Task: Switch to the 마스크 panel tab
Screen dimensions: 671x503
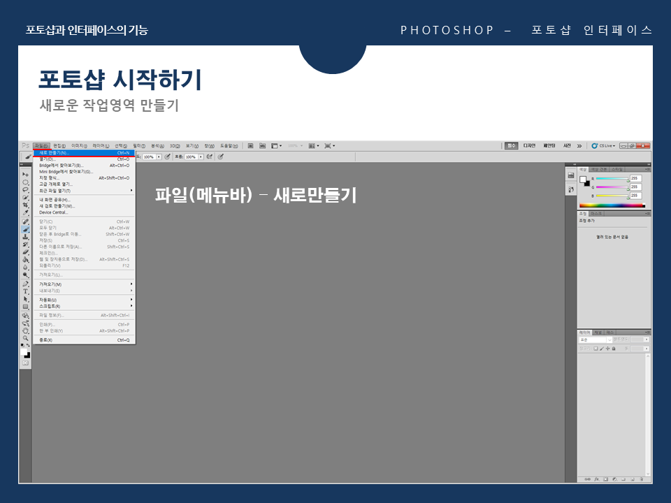Action: tap(596, 214)
